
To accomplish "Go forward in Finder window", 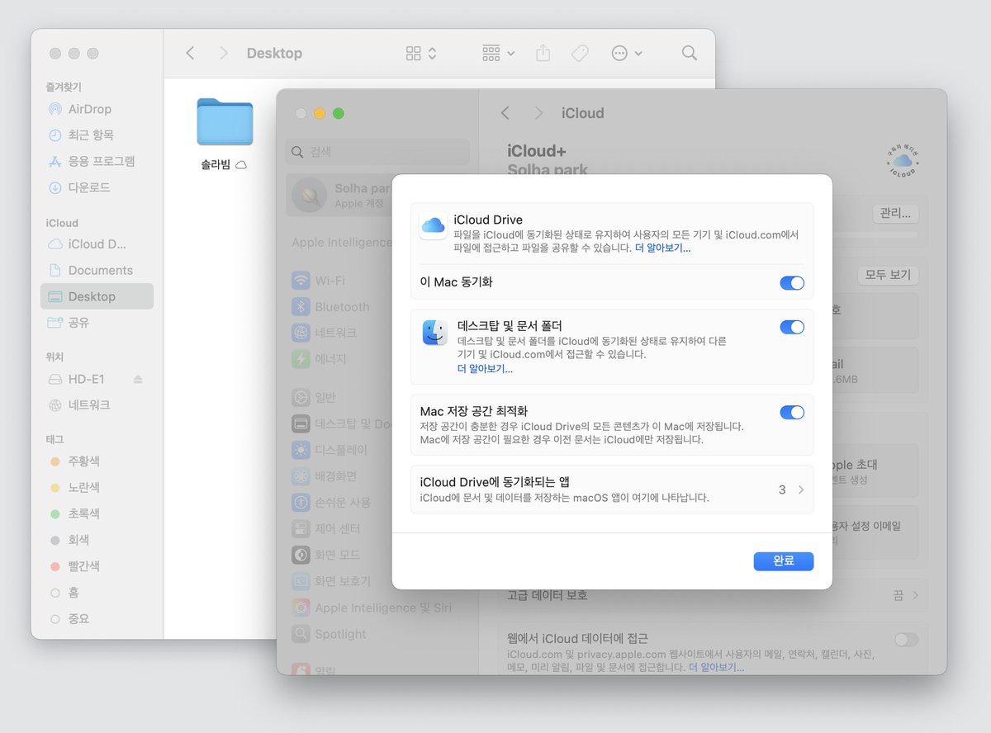I will click(223, 53).
